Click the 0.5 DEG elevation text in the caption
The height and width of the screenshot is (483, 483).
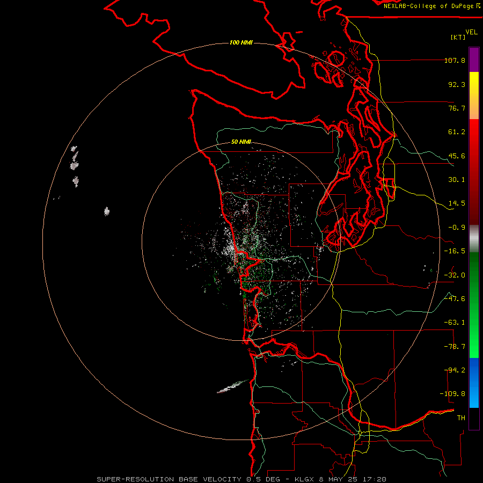pyautogui.click(x=264, y=479)
